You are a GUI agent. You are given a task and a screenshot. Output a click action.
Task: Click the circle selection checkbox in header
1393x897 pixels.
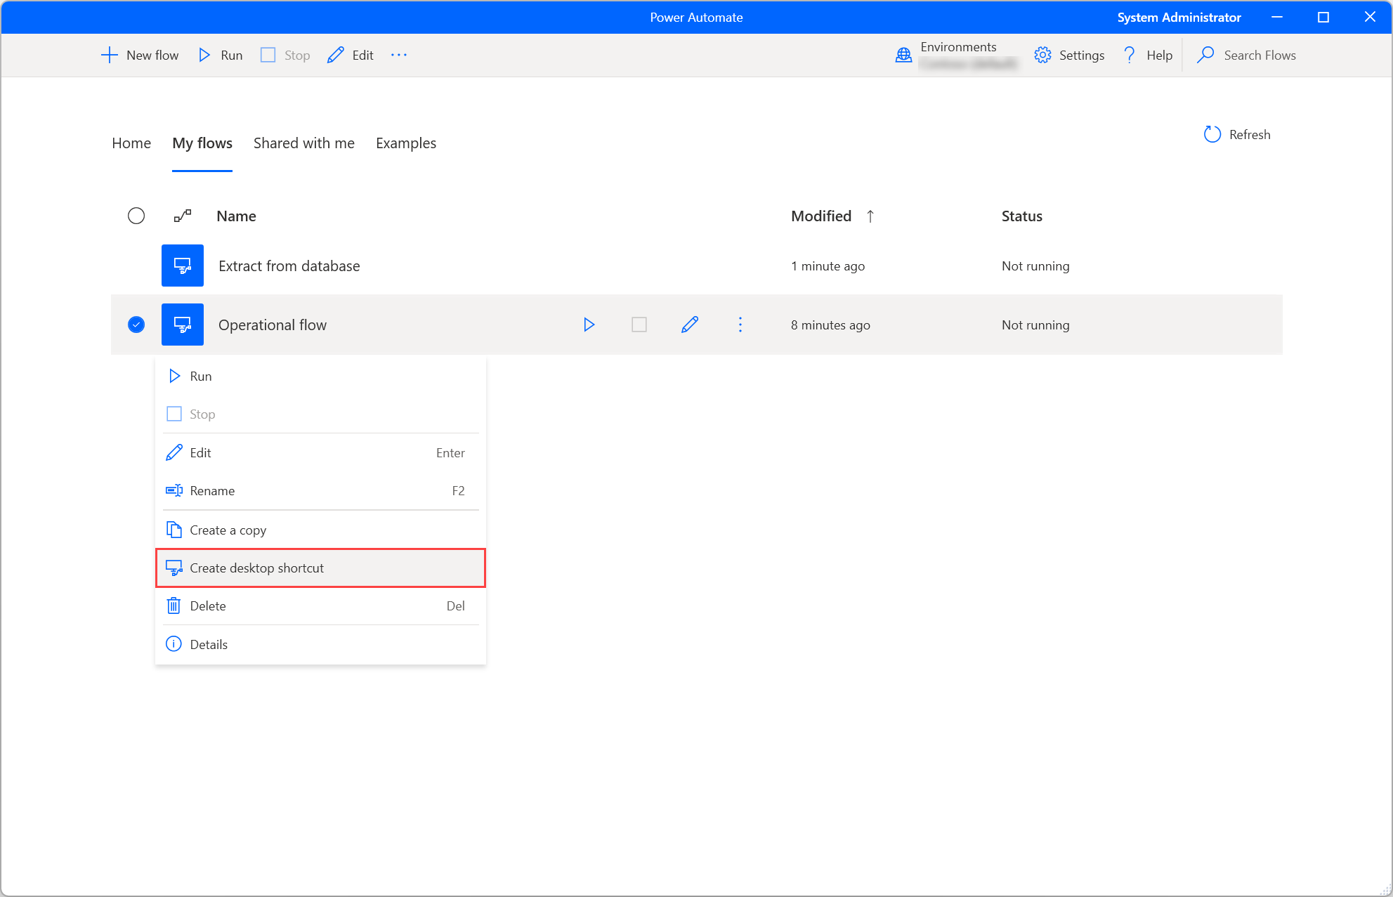[136, 215]
